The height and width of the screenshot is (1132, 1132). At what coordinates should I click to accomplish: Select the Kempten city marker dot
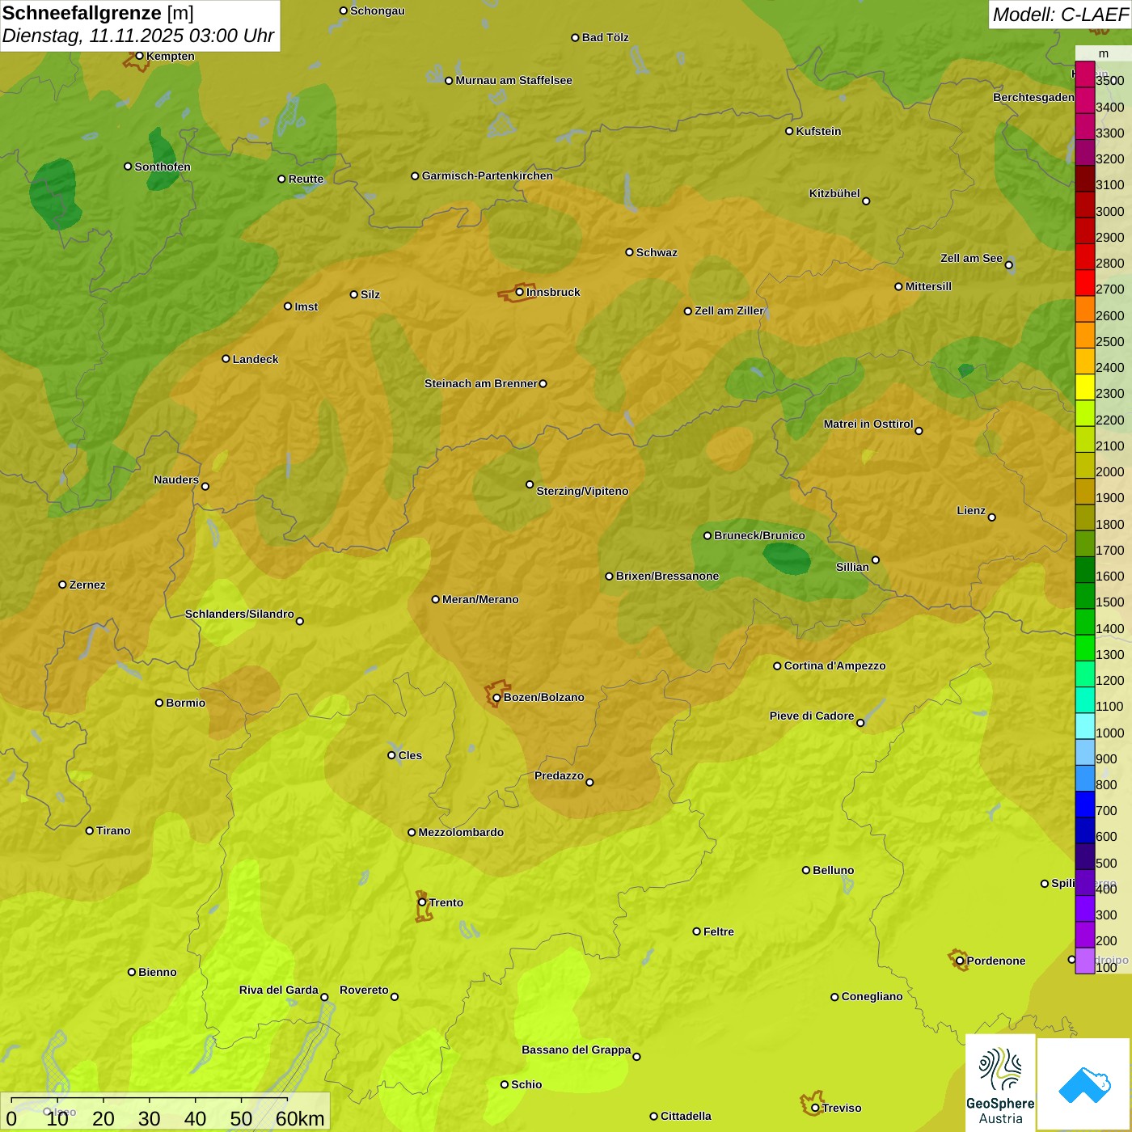pos(139,56)
